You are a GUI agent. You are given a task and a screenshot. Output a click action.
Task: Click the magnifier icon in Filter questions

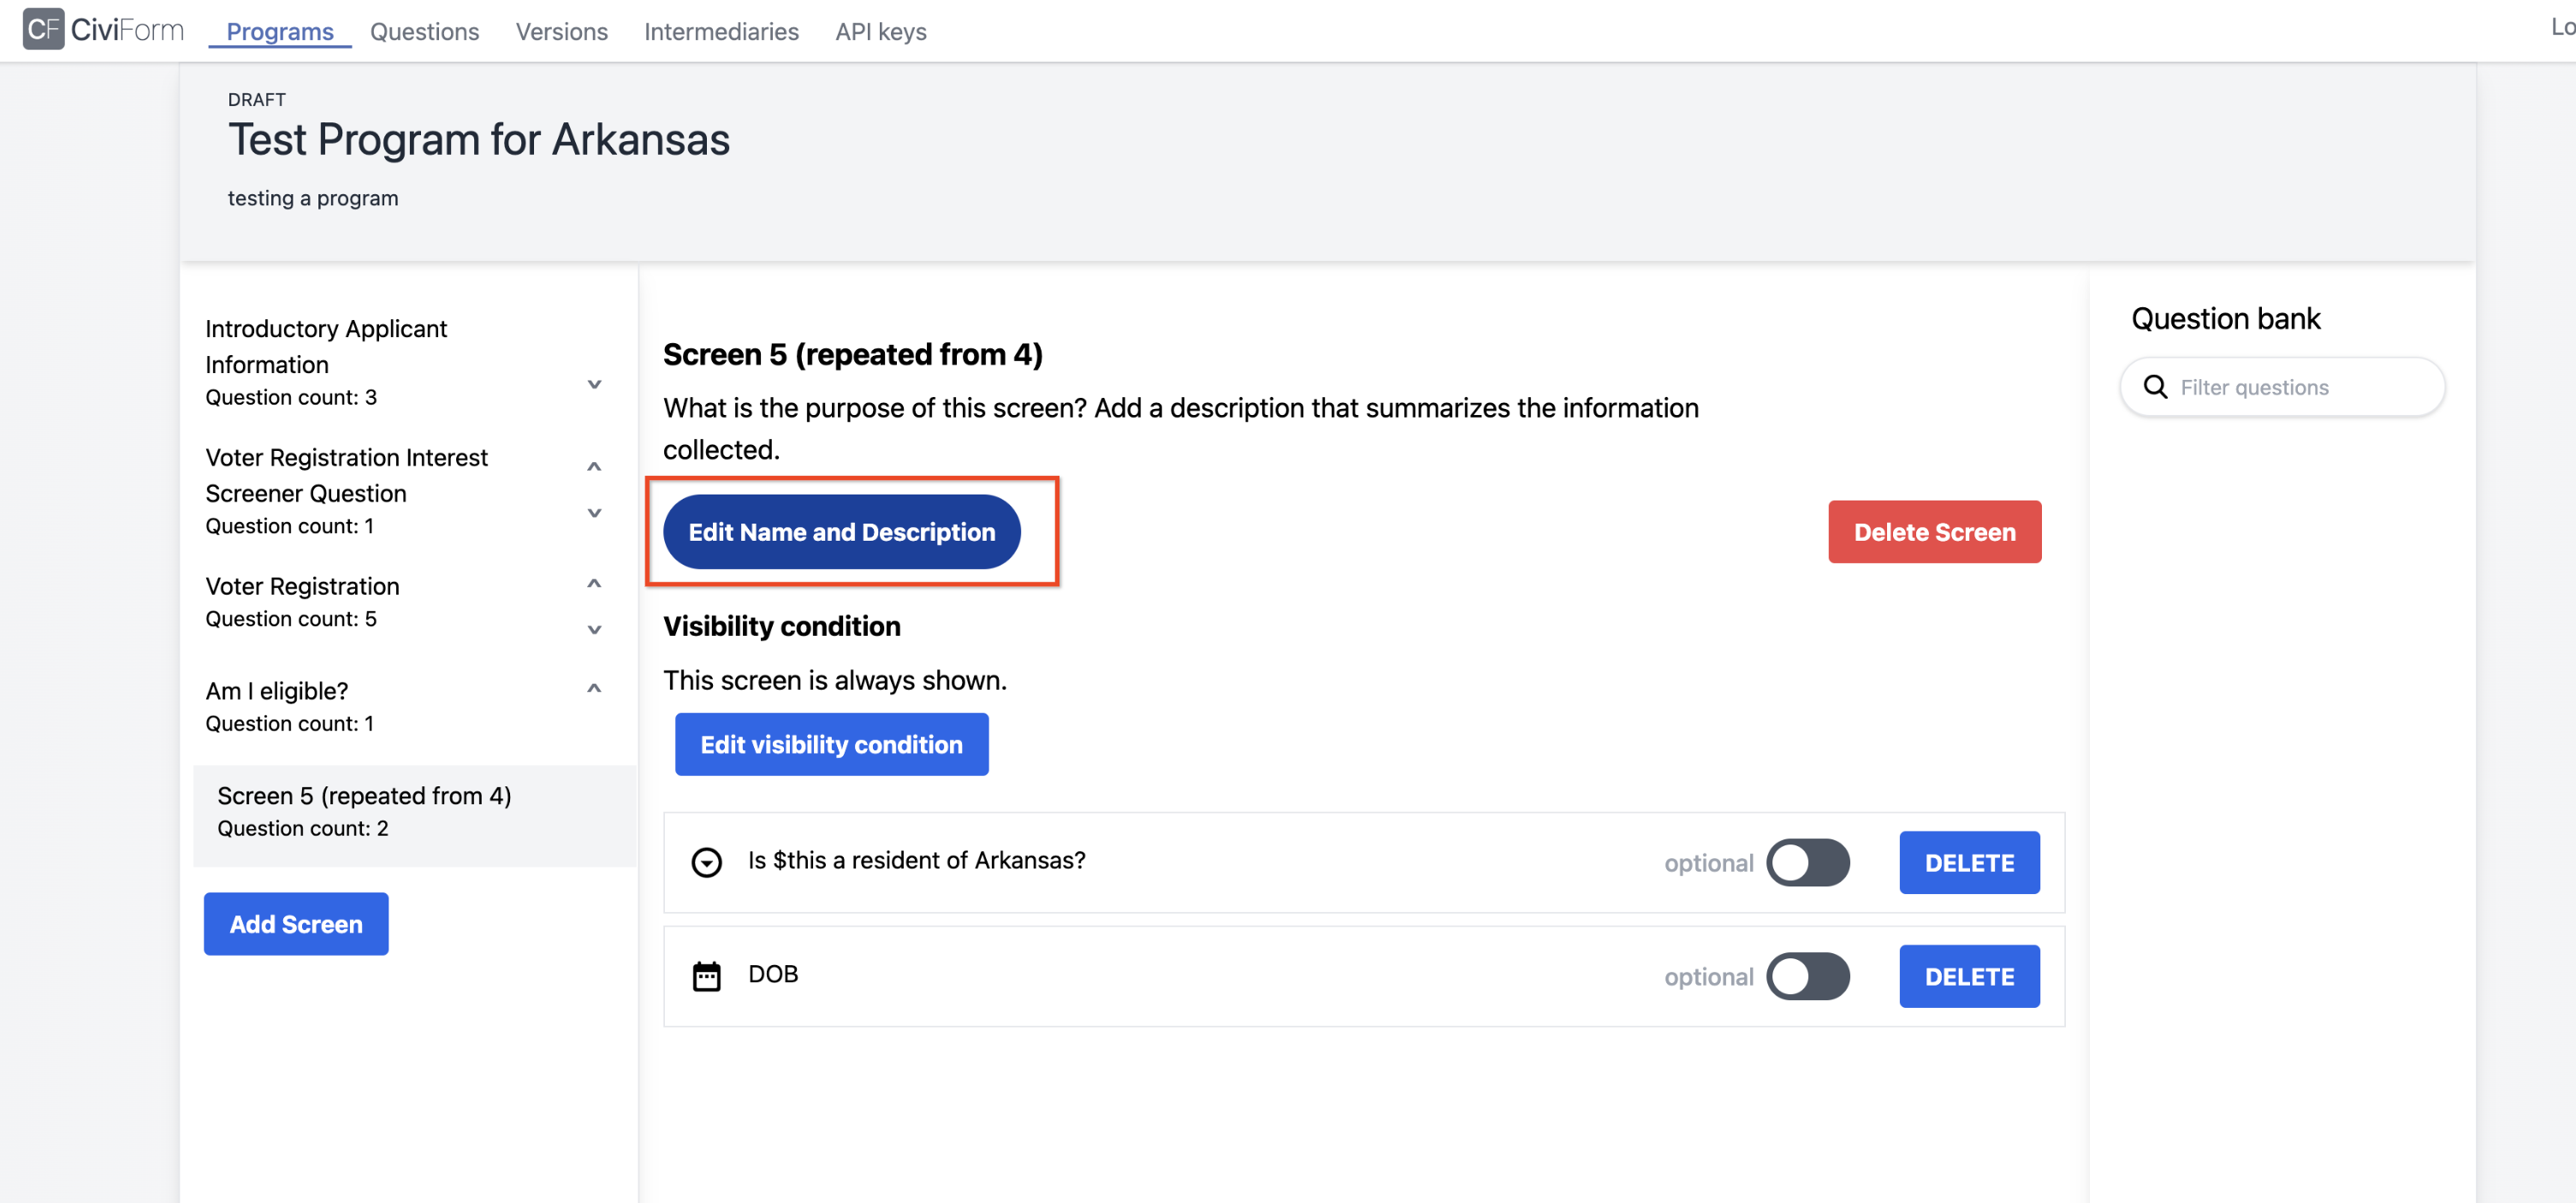point(2155,387)
